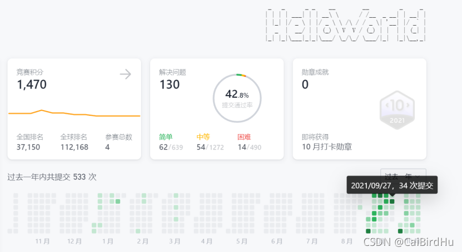Click the 8月 month label in heatmap
Screen dimensions: 462x252
pyautogui.click(x=347, y=241)
